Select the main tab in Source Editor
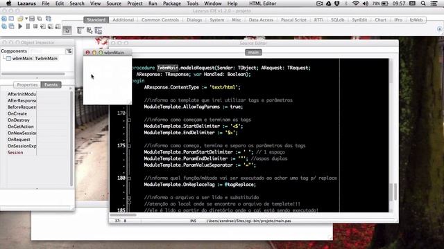This screenshot has height=249, width=444. pos(253,53)
